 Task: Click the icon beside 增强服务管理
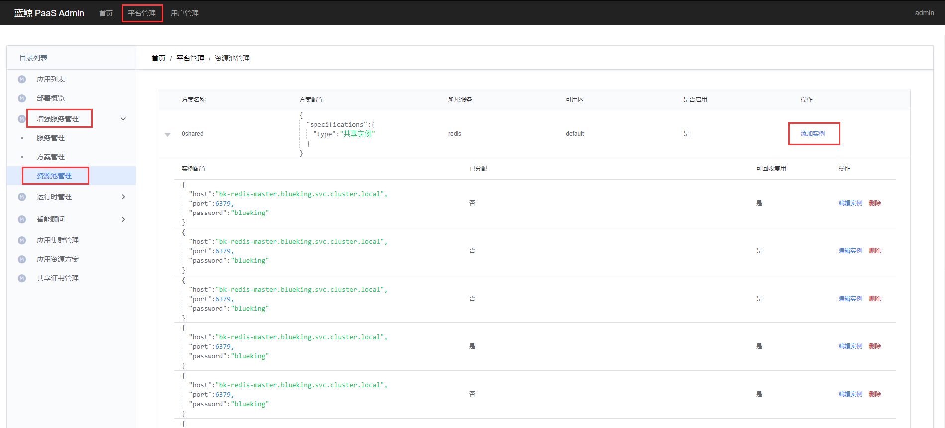[22, 119]
